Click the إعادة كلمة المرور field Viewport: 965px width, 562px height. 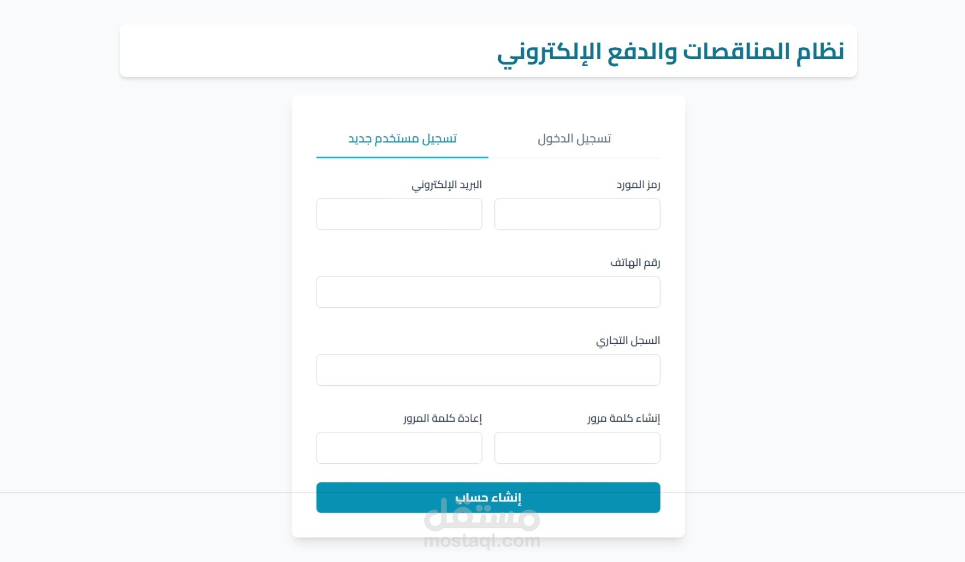pos(399,448)
